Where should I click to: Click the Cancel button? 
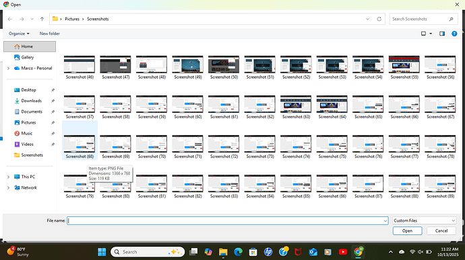pyautogui.click(x=441, y=230)
